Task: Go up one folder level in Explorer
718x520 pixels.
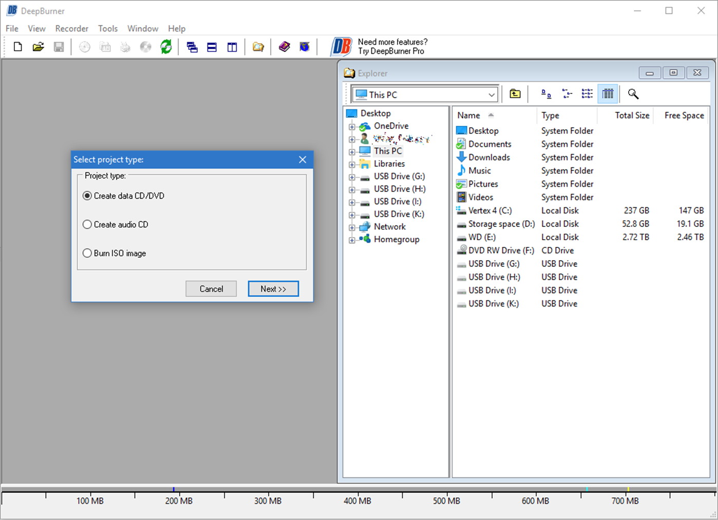Action: [x=515, y=93]
